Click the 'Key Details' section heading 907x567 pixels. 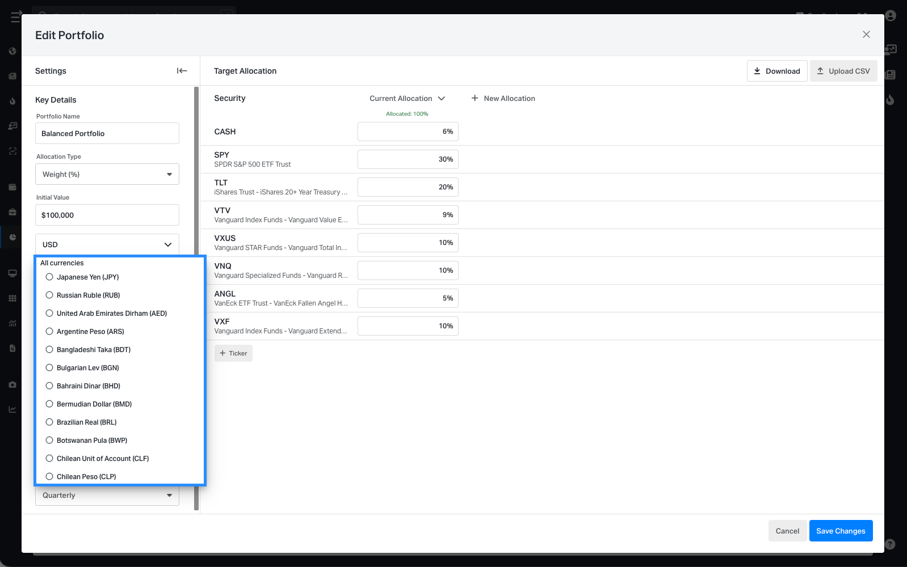[x=56, y=100]
